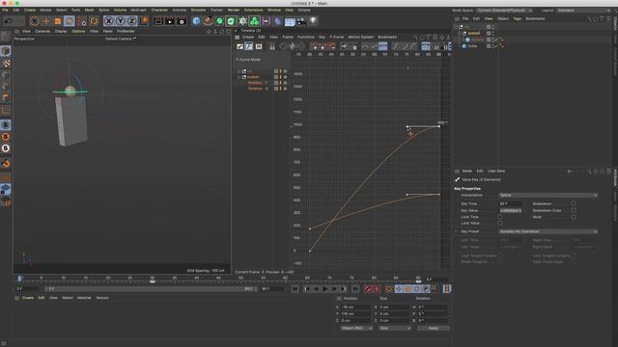Screen dimensions: 618x347
Task: Click the Position X coordinate field
Action: (356, 307)
